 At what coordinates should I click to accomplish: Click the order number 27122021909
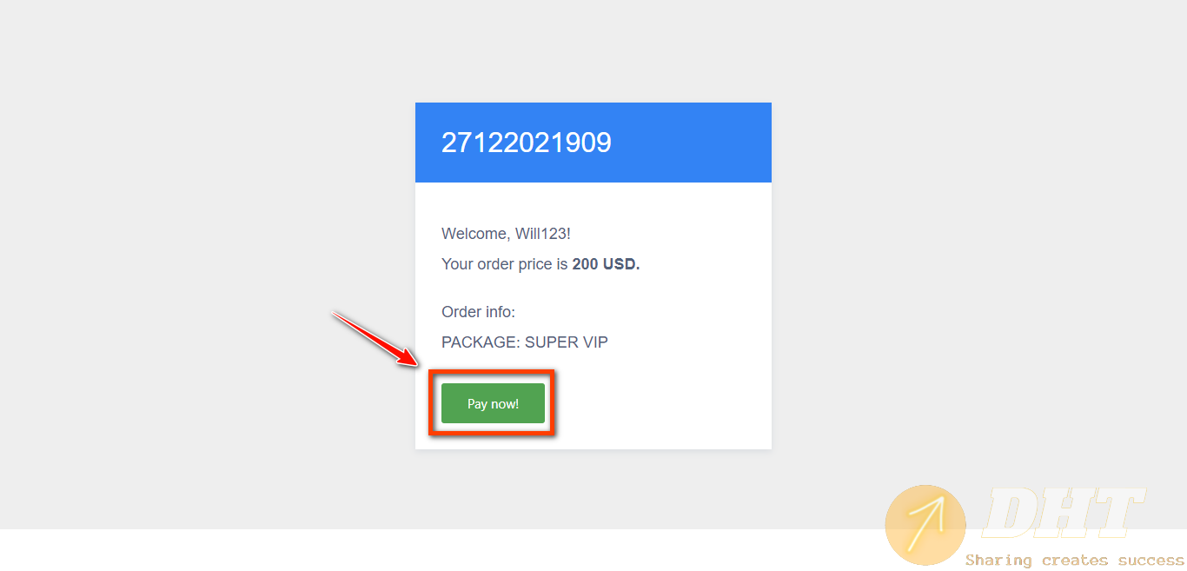click(x=526, y=143)
